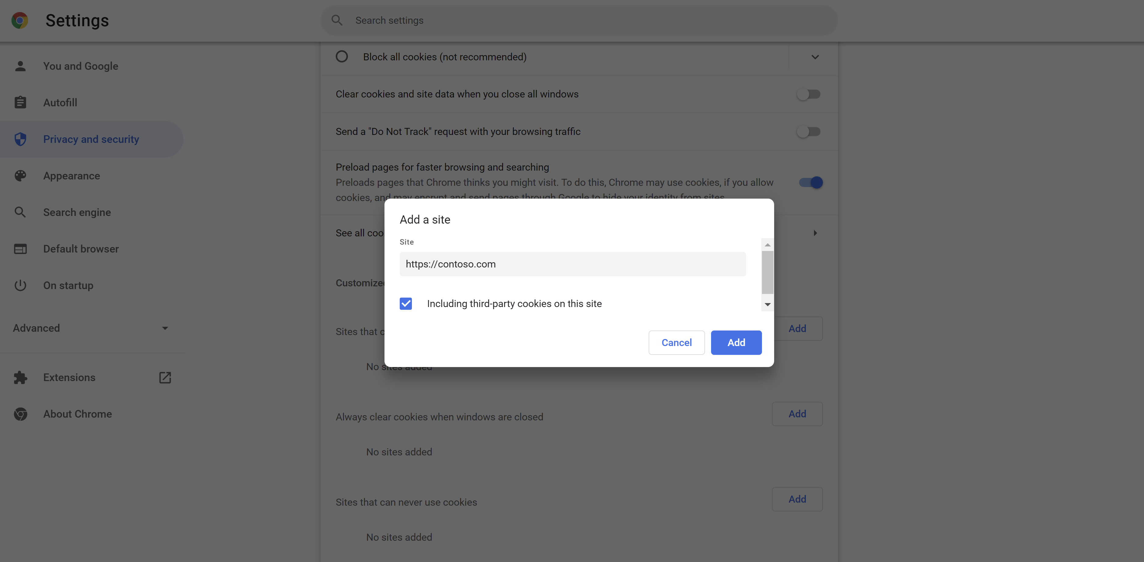Cancel the Add a site dialog
Viewport: 1144px width, 562px height.
coord(676,343)
